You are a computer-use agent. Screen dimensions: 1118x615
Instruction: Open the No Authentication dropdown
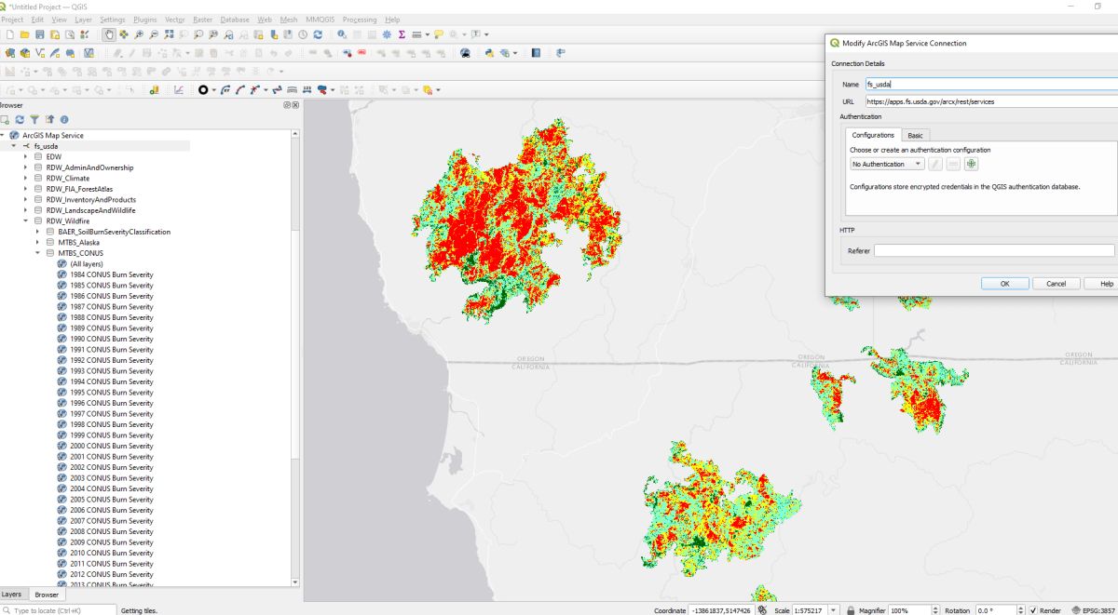[x=887, y=164]
